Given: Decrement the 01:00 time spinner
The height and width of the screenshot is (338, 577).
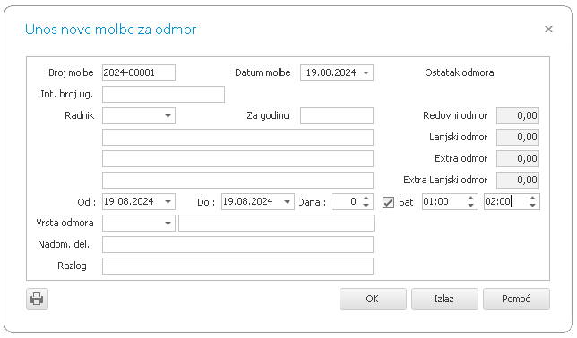Looking at the screenshot, I should point(470,206).
